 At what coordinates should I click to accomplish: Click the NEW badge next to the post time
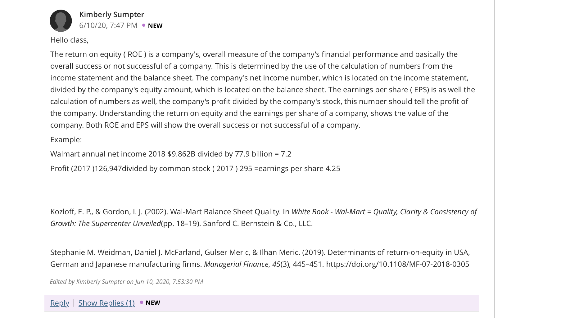pyautogui.click(x=155, y=26)
